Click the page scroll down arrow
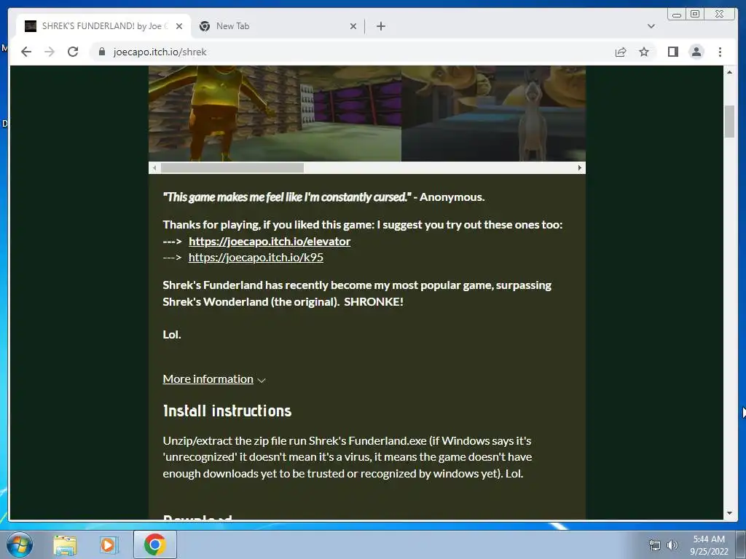 (x=729, y=513)
